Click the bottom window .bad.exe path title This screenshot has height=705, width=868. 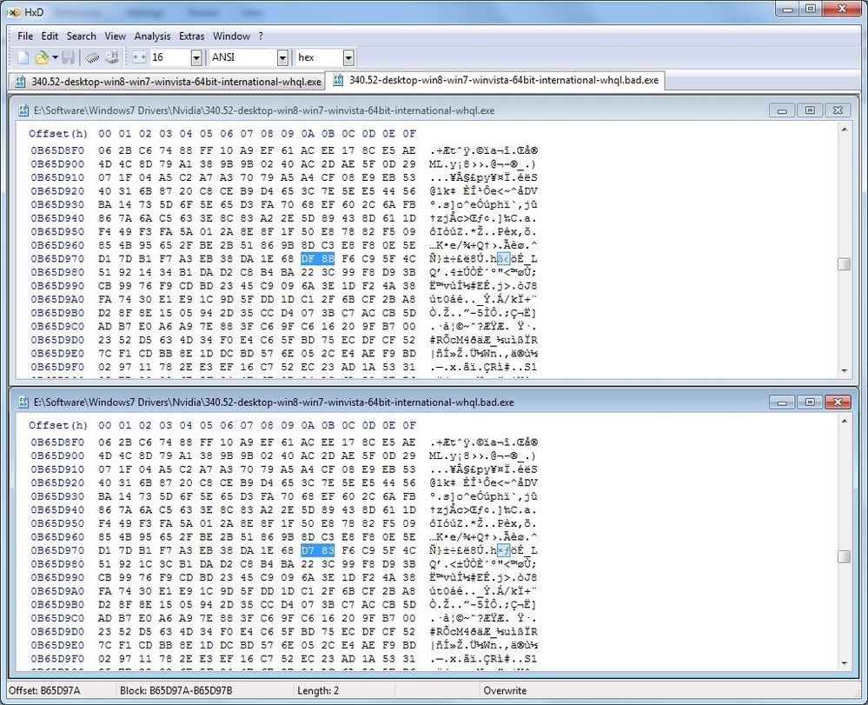coord(274,402)
